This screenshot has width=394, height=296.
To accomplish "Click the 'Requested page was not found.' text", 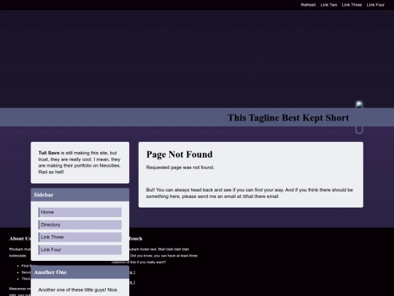I will (x=180, y=167).
